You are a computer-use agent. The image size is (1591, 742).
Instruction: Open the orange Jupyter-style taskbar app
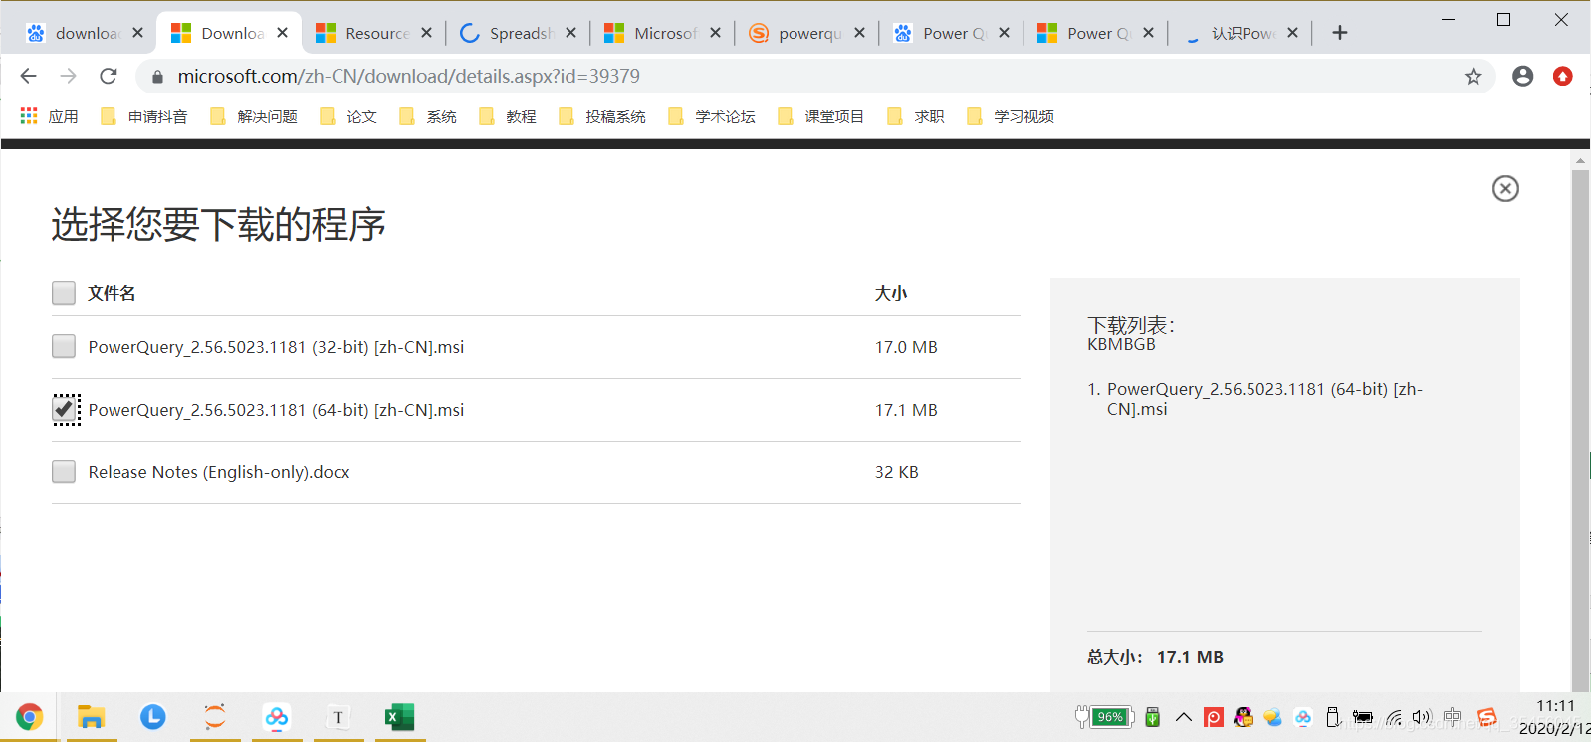click(215, 717)
